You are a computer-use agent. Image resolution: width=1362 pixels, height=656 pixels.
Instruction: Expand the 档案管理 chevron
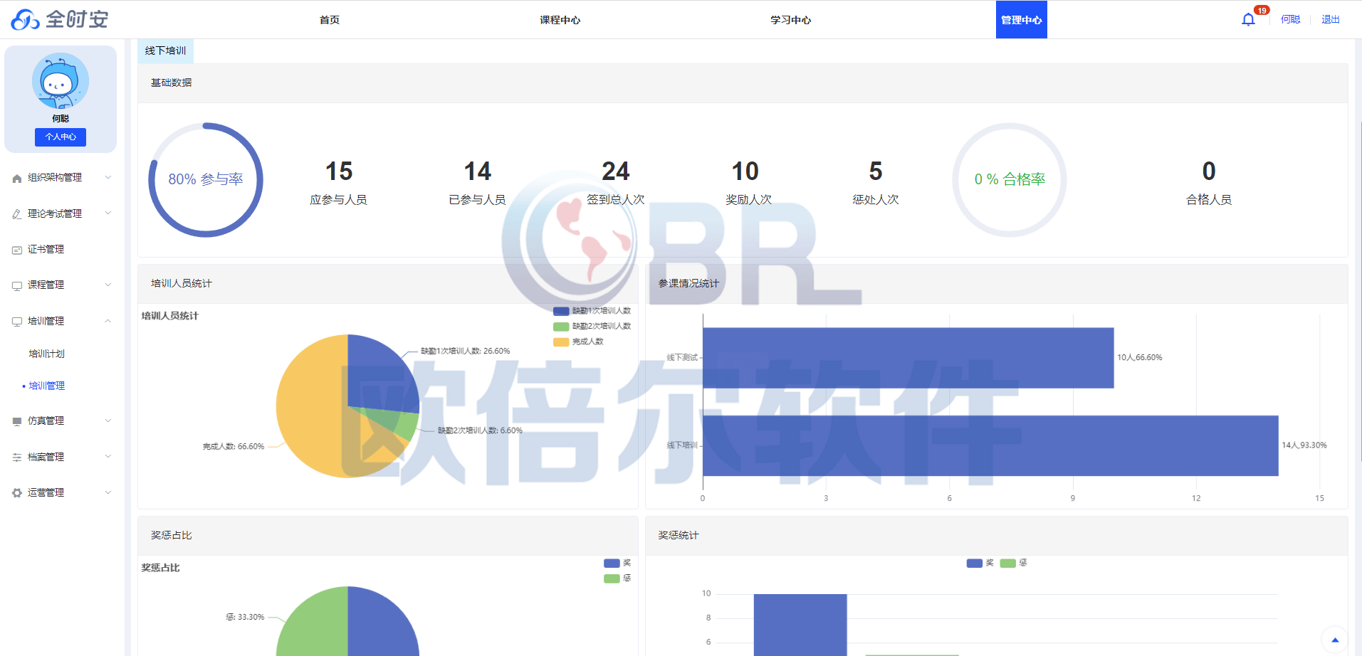click(108, 456)
